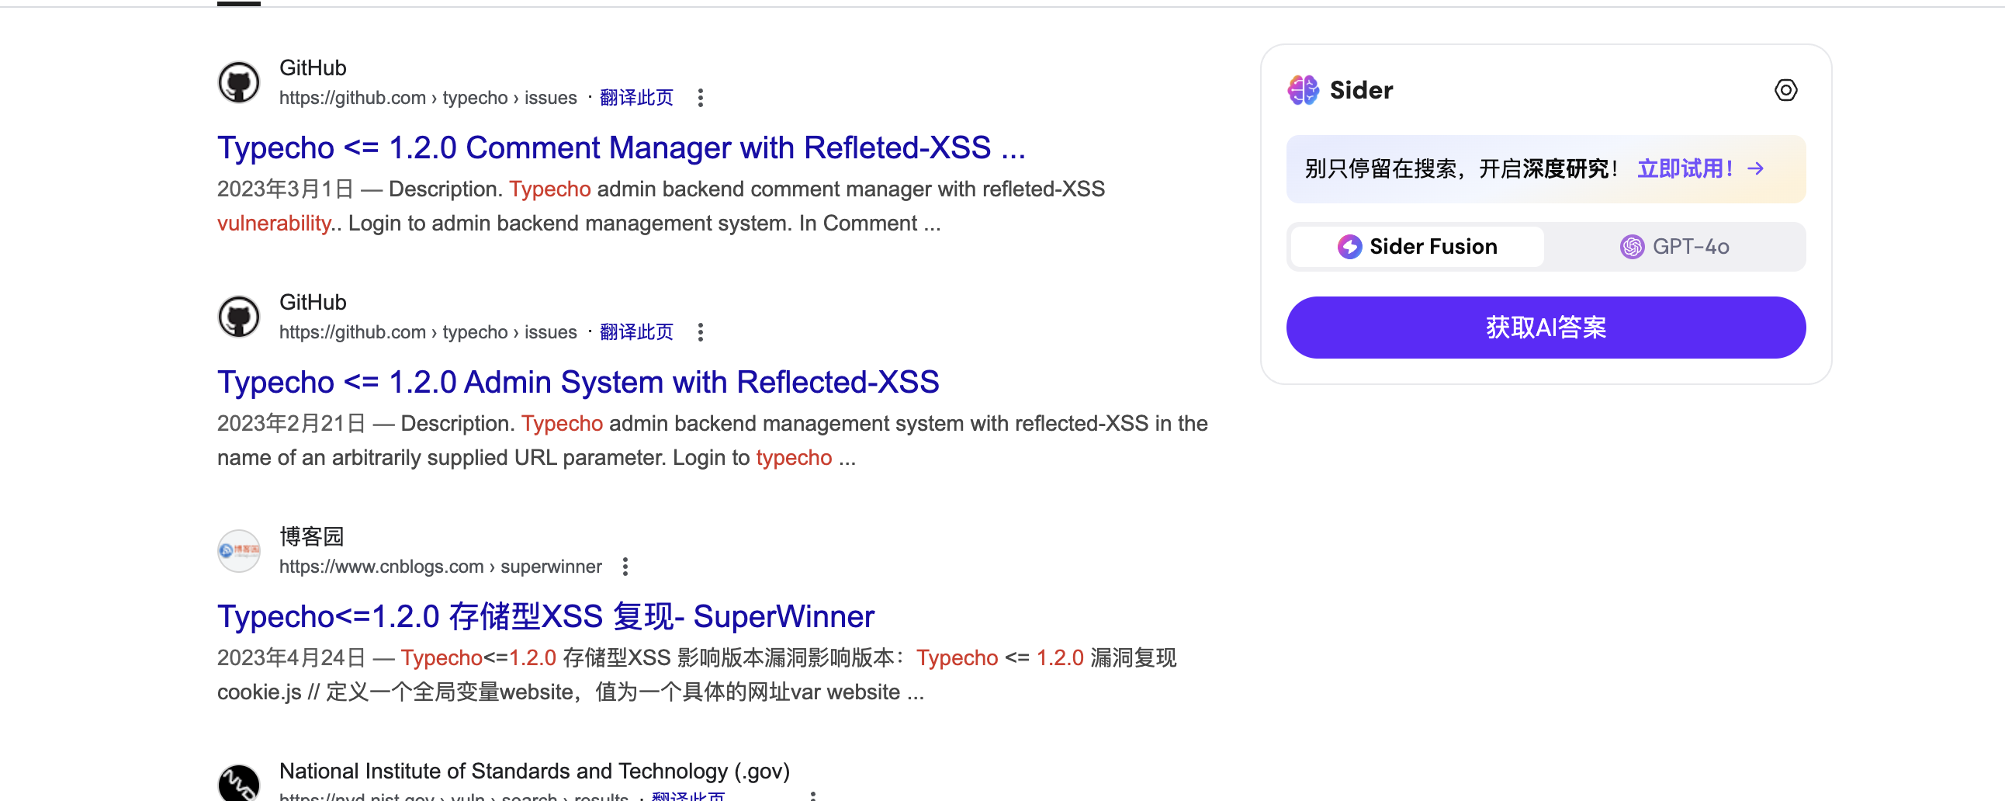Translate the Comment Manager result page via 翻译此页
The height and width of the screenshot is (801, 2005).
636,98
